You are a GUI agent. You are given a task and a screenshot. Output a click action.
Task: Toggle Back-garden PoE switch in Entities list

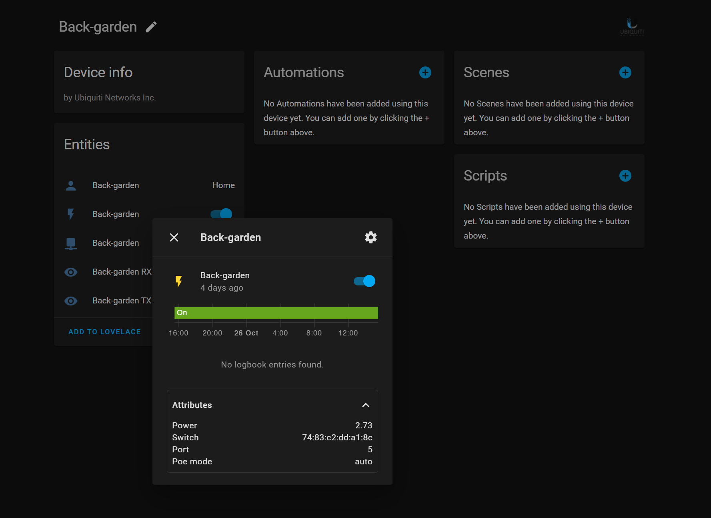pos(221,214)
